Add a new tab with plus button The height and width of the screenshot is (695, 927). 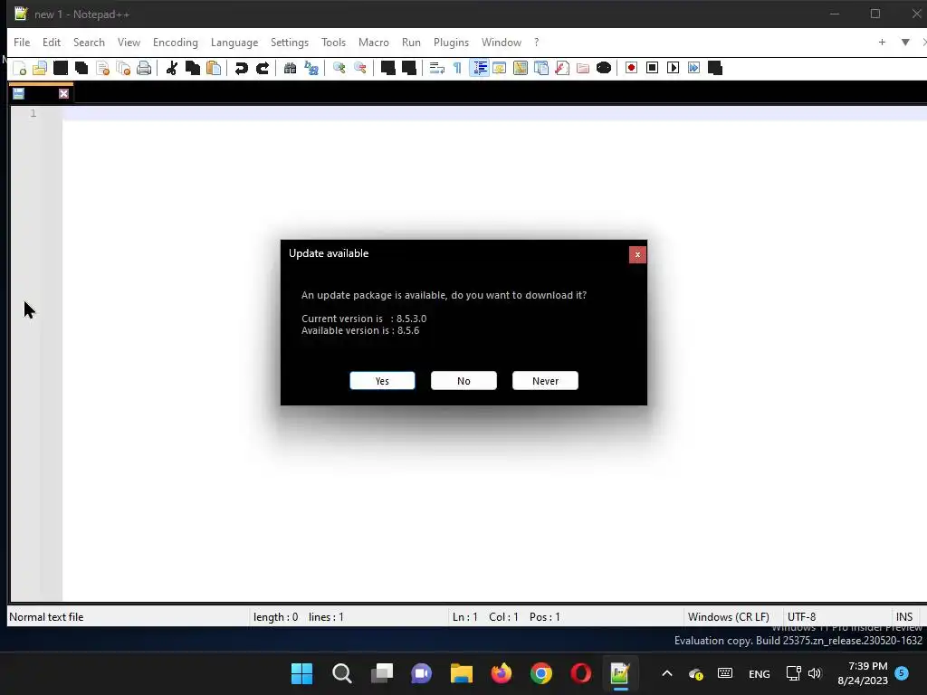882,42
